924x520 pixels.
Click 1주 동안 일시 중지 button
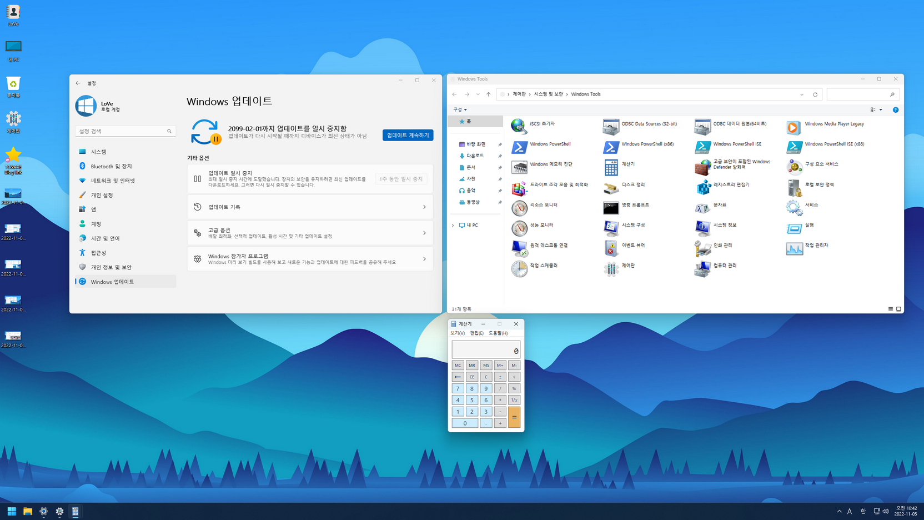pyautogui.click(x=401, y=179)
